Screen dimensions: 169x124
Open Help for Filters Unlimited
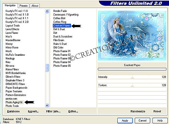click(x=160, y=121)
